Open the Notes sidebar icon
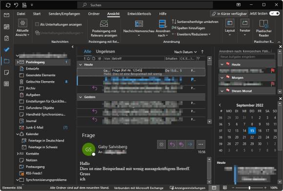 6,72
